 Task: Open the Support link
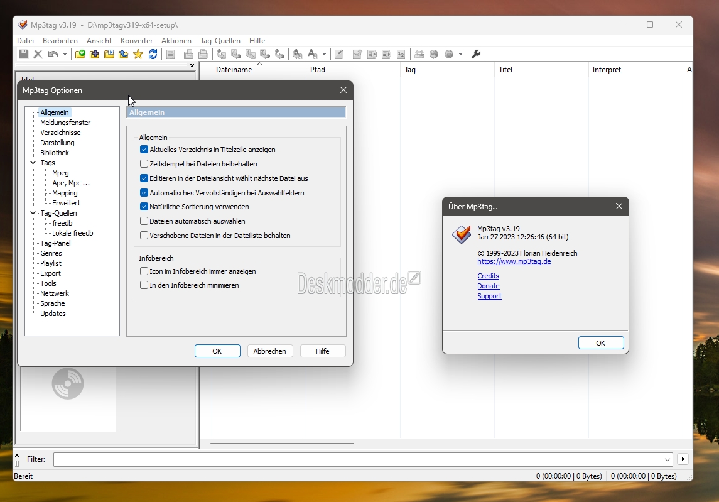pos(489,296)
